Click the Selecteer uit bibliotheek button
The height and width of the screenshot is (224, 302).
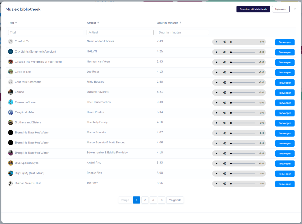coord(253,9)
